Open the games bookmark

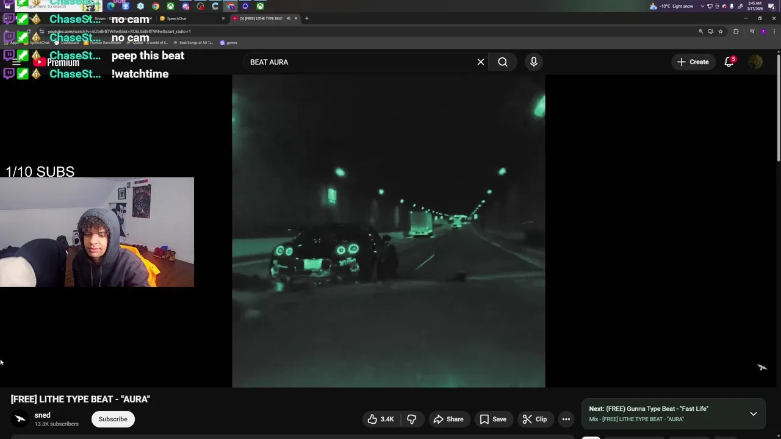tap(228, 43)
